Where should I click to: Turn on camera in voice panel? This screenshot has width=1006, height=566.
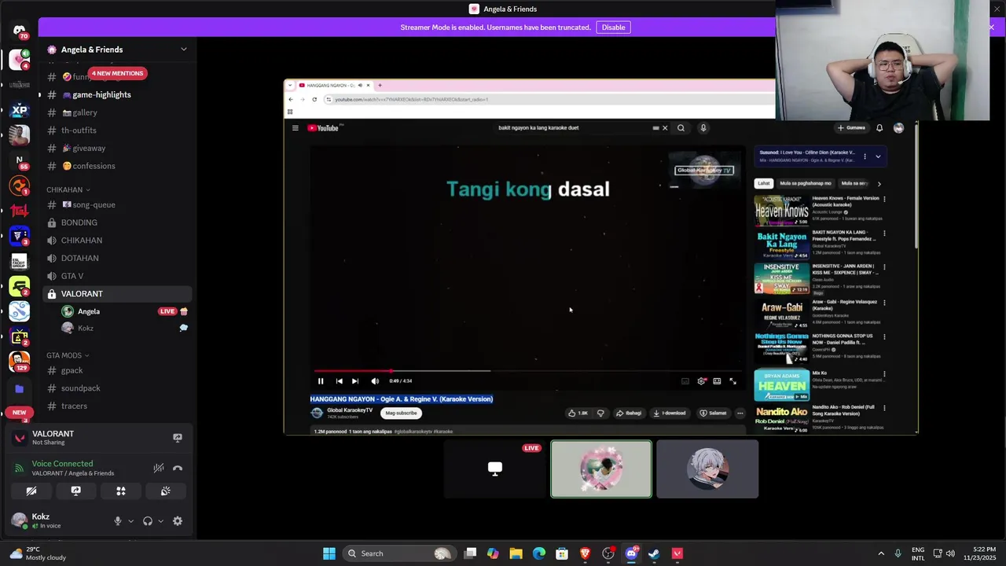click(31, 491)
